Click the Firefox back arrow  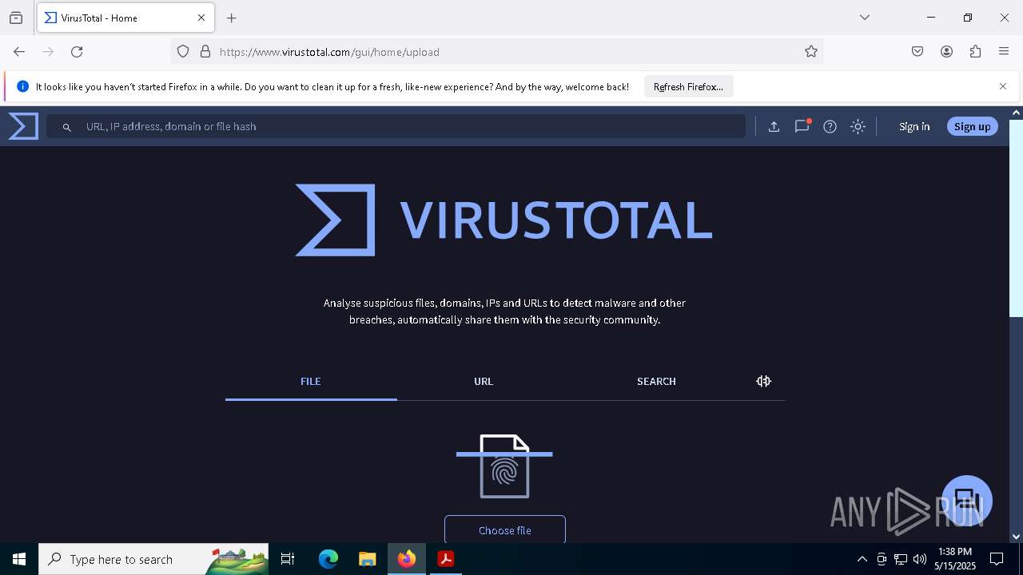[x=19, y=52]
